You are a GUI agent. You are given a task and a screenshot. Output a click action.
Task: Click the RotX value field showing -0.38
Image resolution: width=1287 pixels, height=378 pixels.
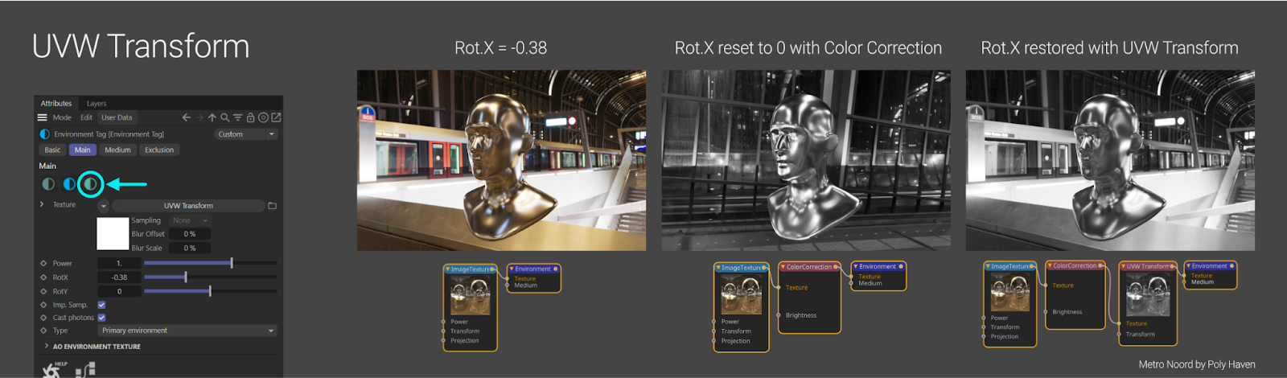(119, 277)
